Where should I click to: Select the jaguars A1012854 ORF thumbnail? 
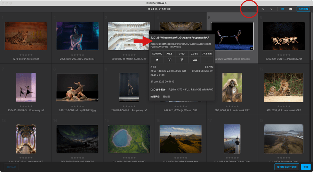(284, 88)
